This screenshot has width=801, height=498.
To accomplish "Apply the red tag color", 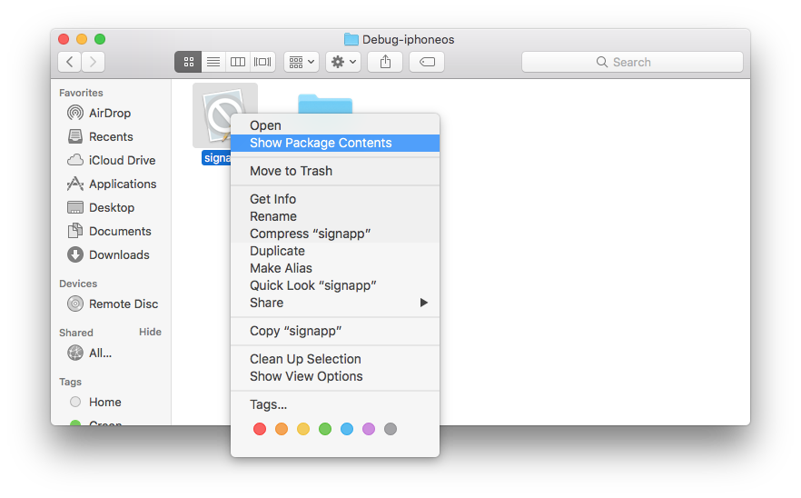I will tap(260, 429).
